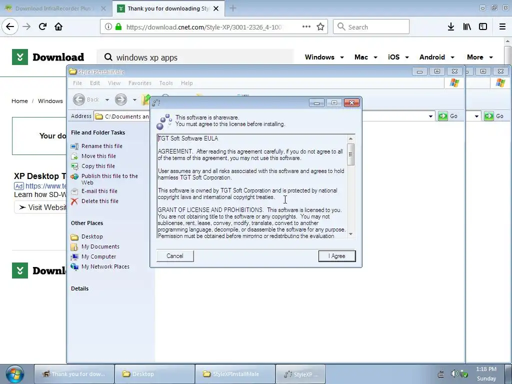
Task: Open Firefox hamburger menu
Action: pyautogui.click(x=502, y=27)
